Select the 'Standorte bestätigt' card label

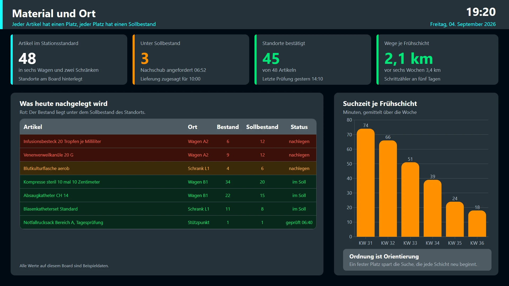tap(284, 43)
